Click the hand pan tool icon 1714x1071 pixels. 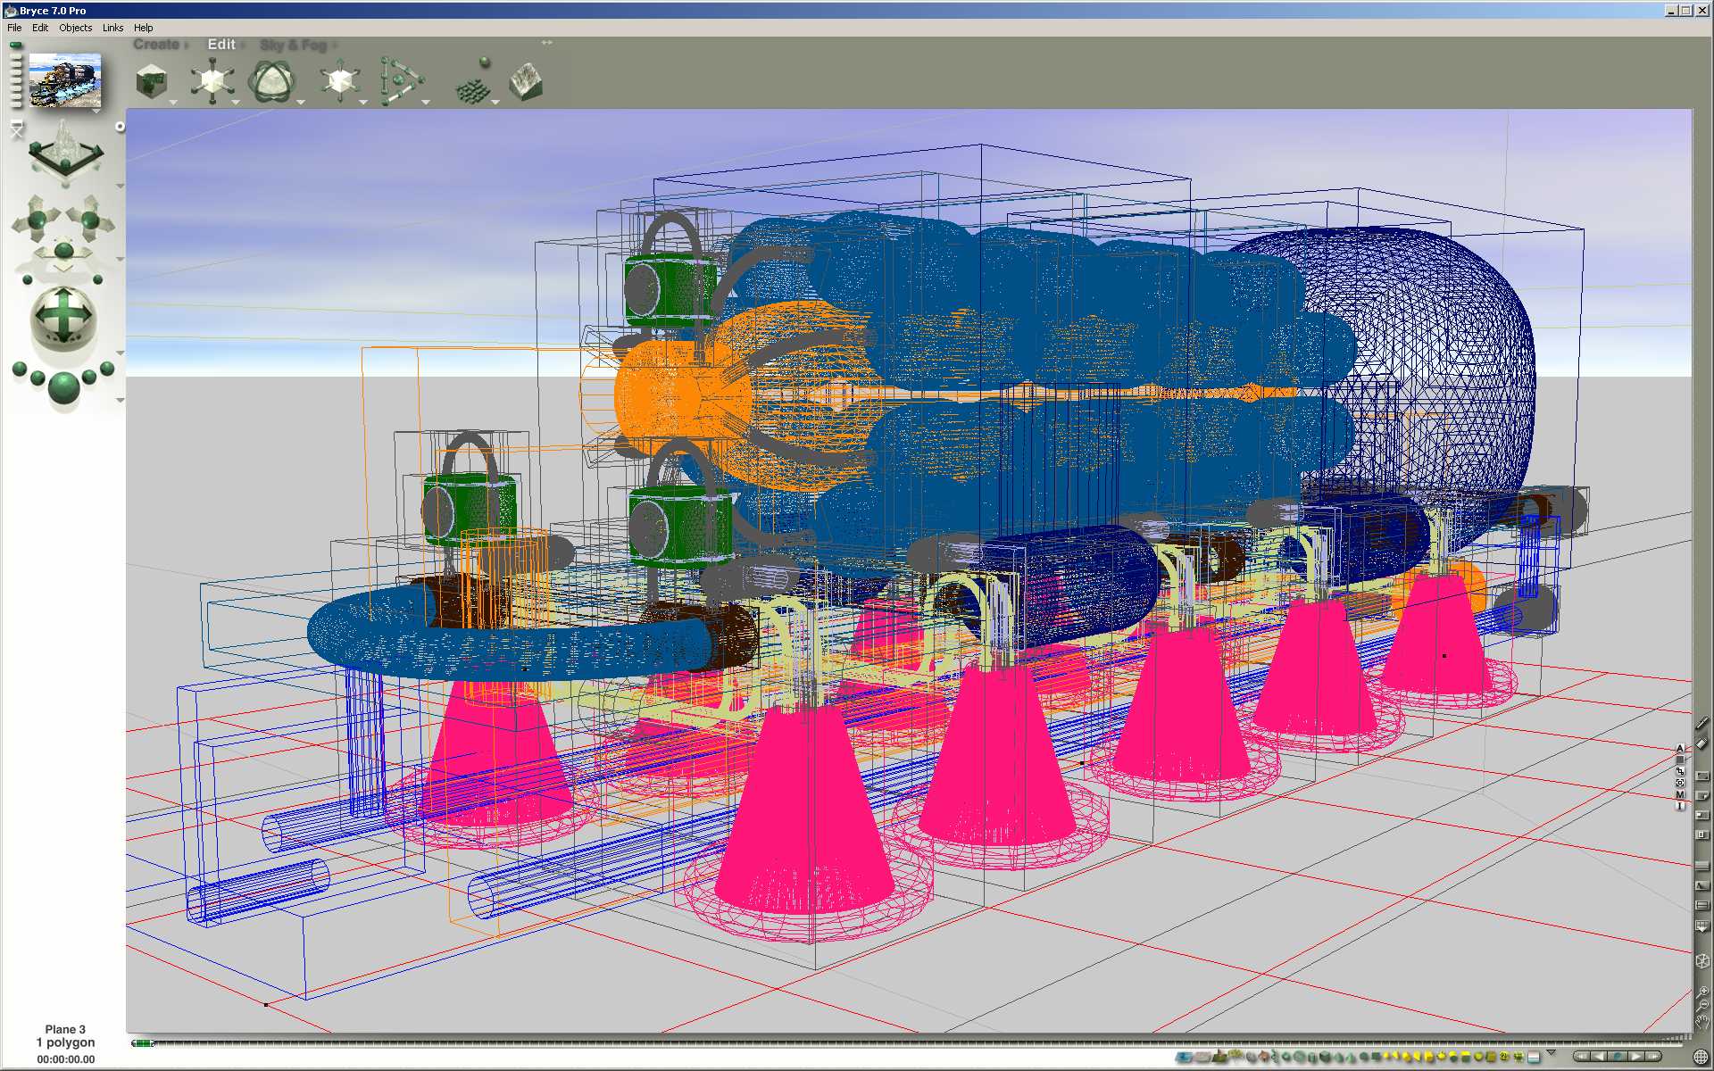(x=1702, y=1022)
